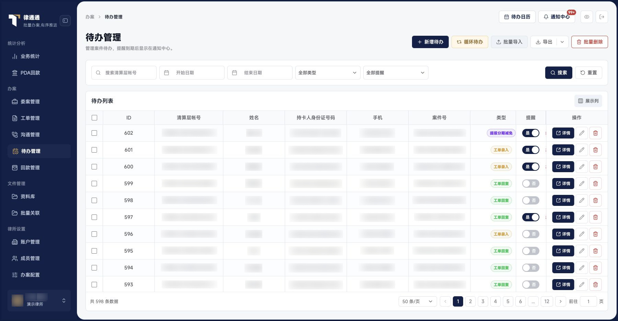618x321 pixels.
Task: Delete row 593 via trash icon
Action: coord(596,285)
